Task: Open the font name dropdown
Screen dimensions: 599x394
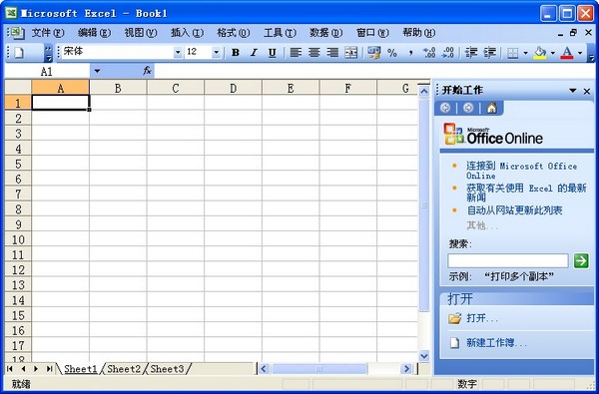Action: [x=178, y=53]
